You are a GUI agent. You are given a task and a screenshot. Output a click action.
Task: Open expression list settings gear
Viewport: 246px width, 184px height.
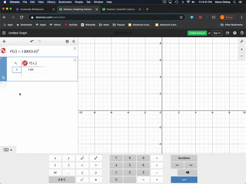pyautogui.click(x=67, y=41)
